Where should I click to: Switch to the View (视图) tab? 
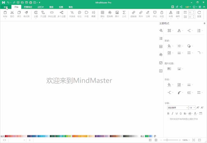click(x=61, y=7)
